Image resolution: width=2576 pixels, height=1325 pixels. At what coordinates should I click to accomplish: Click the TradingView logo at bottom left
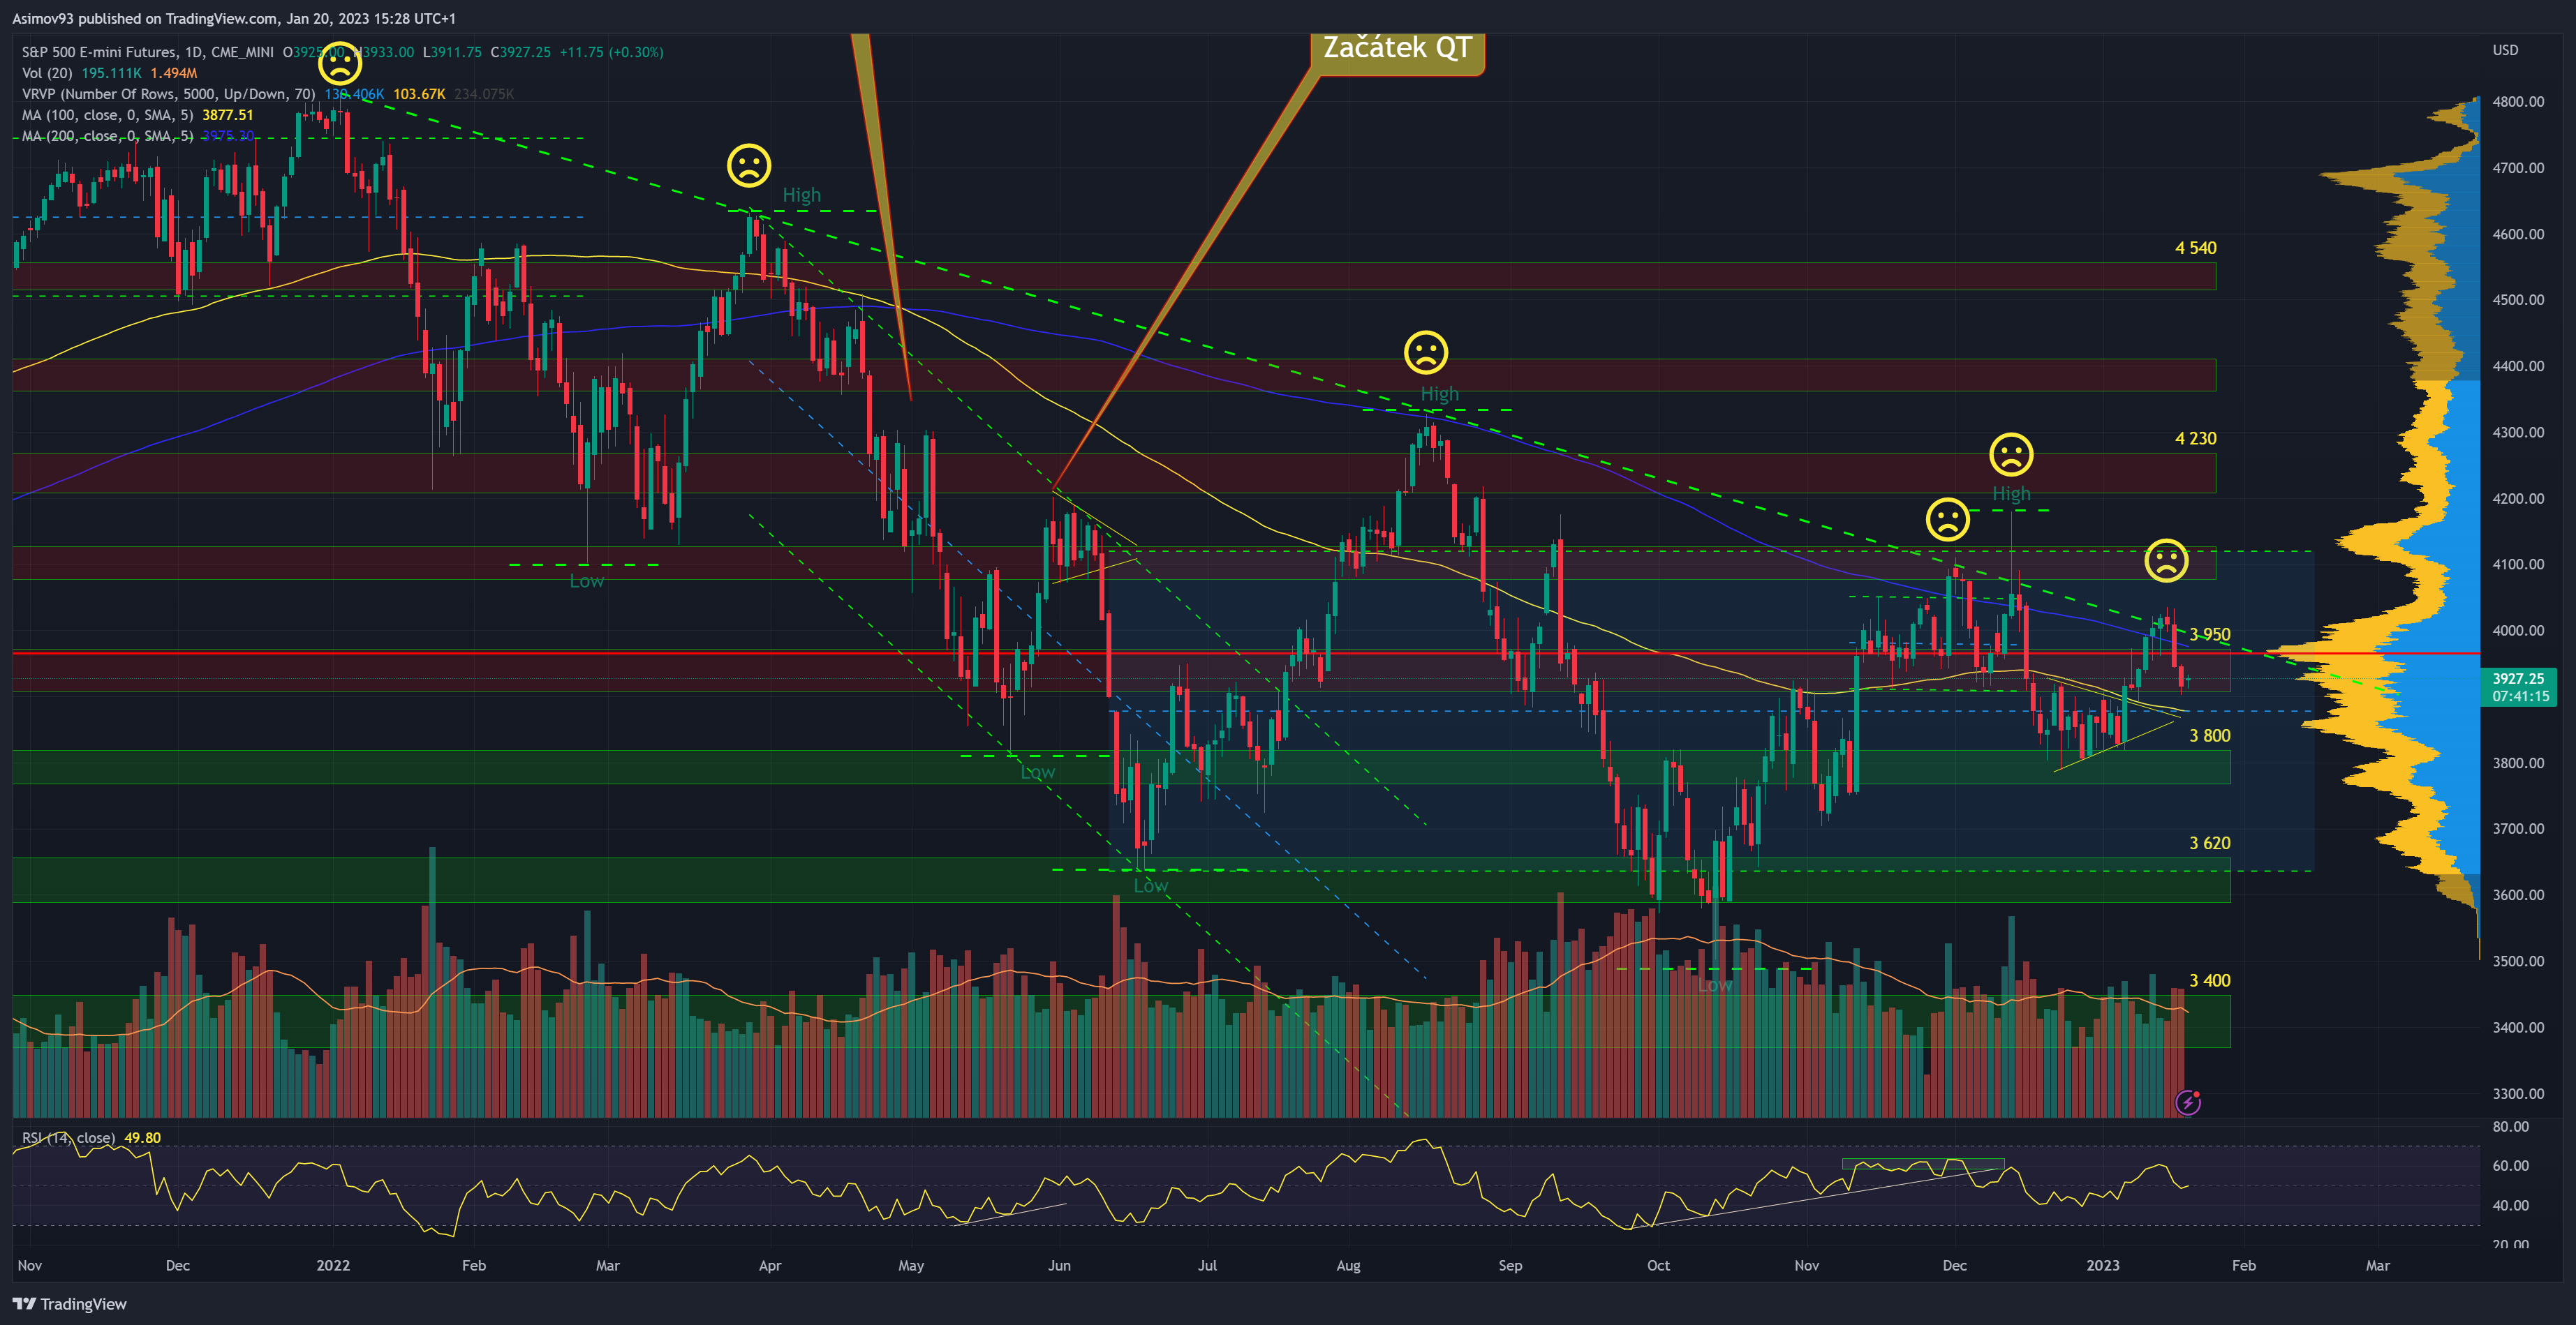70,1303
